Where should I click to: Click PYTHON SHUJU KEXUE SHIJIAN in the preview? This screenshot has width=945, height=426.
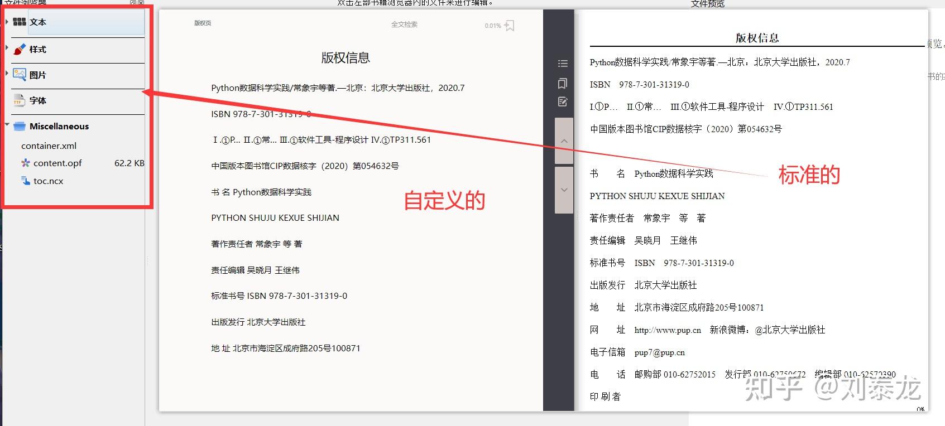tap(658, 196)
